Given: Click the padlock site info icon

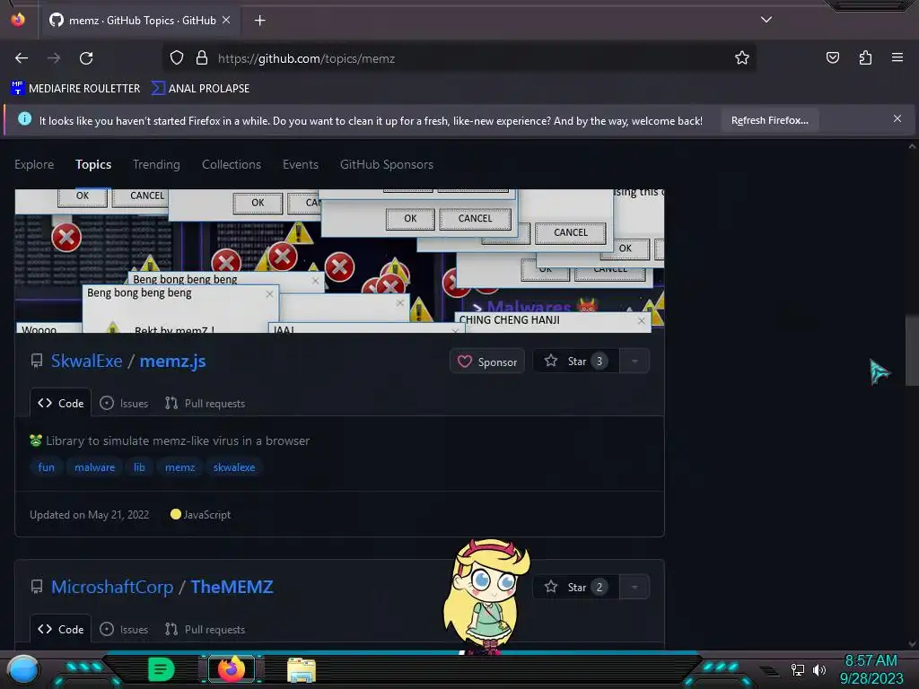Looking at the screenshot, I should click(202, 57).
